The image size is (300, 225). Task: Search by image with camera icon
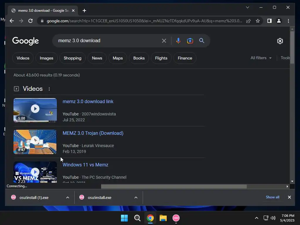click(x=190, y=40)
